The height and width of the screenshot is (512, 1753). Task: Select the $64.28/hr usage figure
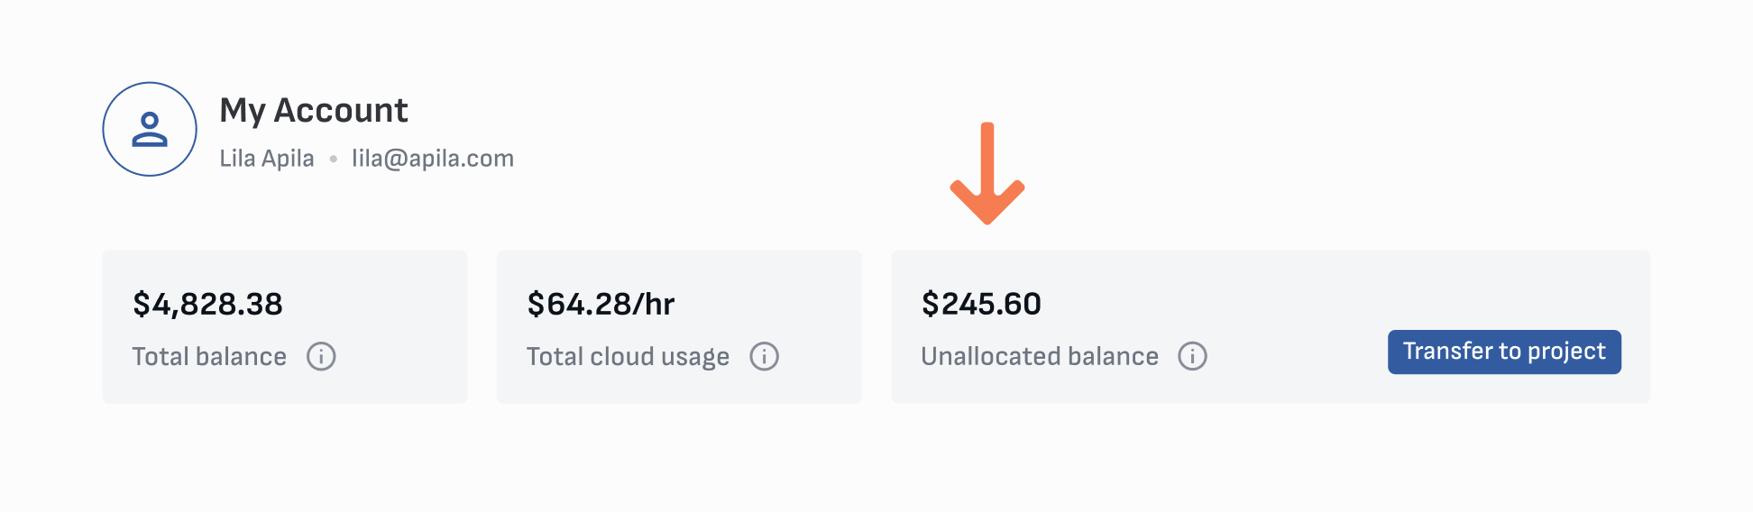[601, 304]
